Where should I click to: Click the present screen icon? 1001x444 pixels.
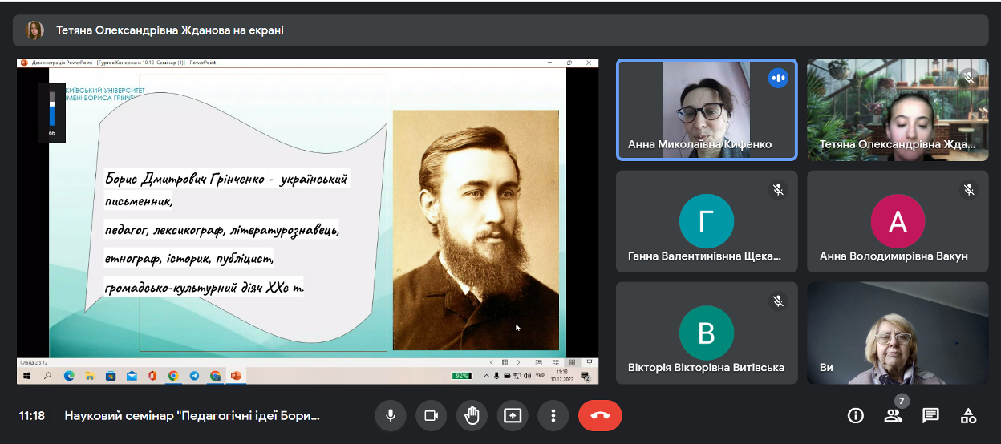tap(512, 415)
